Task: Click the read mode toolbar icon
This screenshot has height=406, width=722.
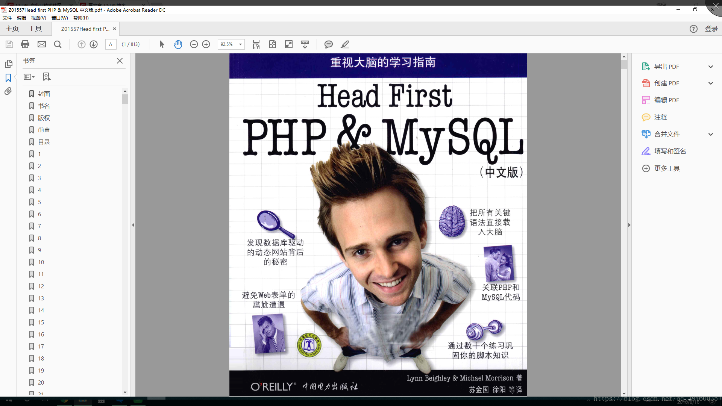Action: pyautogui.click(x=305, y=44)
